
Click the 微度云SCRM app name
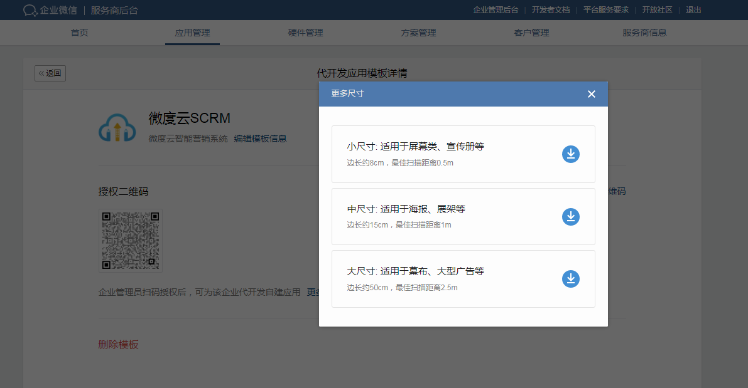tap(190, 118)
